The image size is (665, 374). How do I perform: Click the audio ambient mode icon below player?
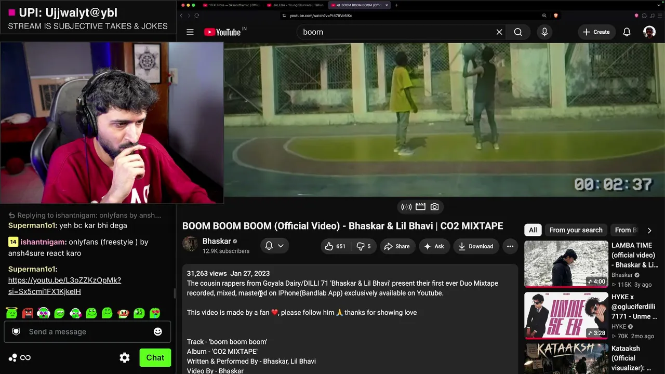[406, 207]
